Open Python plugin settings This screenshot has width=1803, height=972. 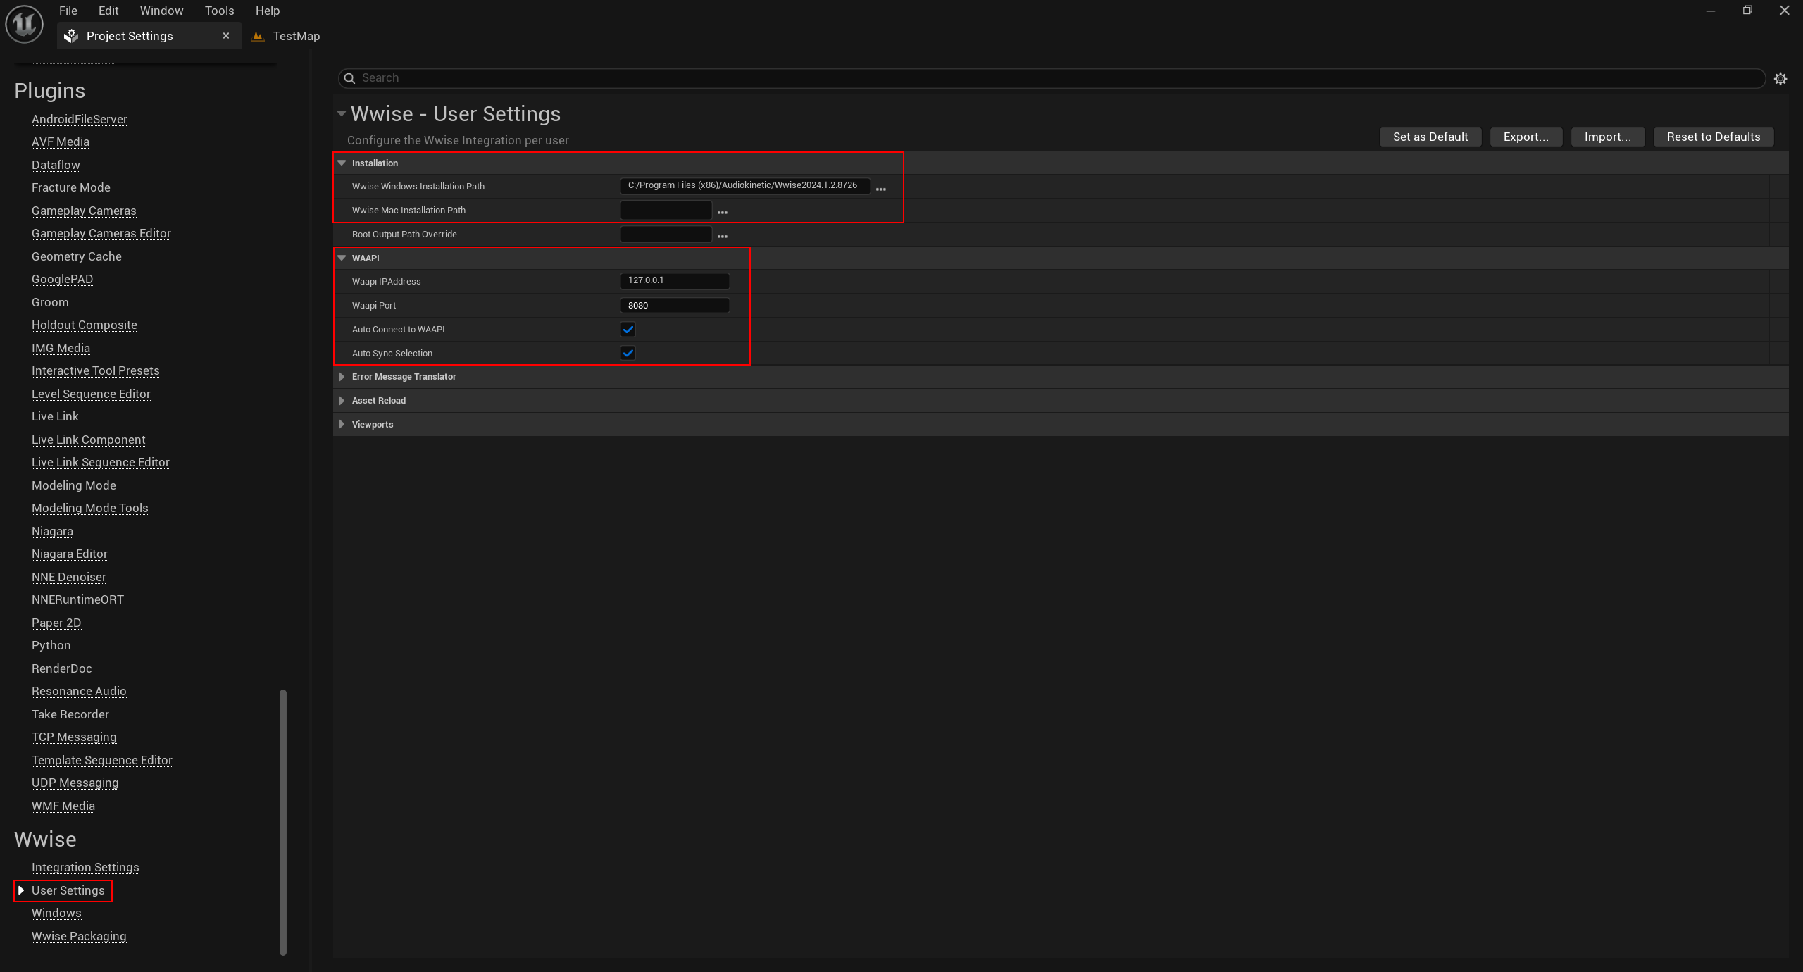coord(51,645)
